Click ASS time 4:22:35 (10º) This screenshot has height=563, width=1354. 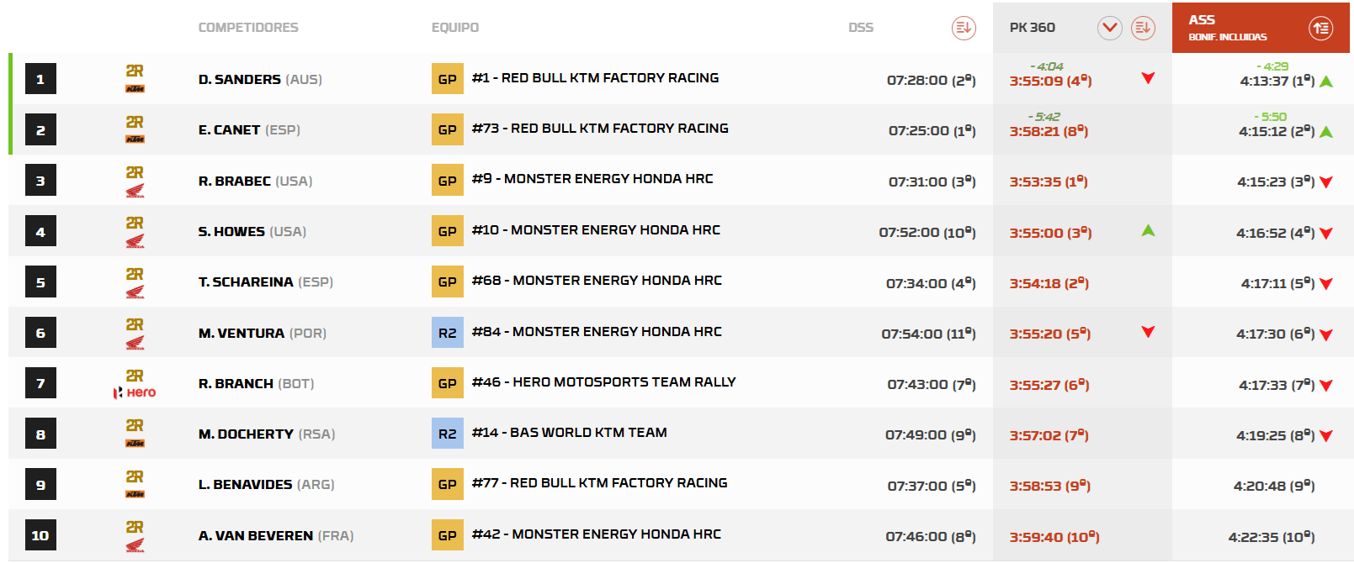[1272, 537]
